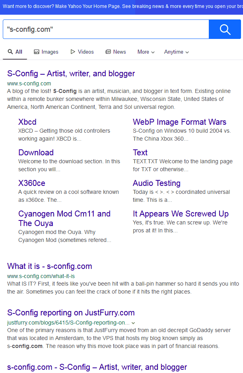The width and height of the screenshot is (243, 373).
Task: Open the result "S-Config – Artist, writer, and blogger"
Action: pyautogui.click(x=71, y=73)
